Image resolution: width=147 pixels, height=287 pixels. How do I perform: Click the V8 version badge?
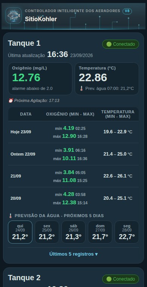(127, 11)
